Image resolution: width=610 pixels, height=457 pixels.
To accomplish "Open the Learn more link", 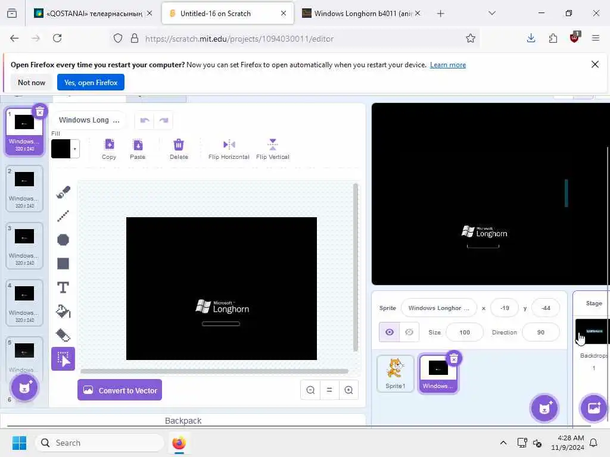I will (x=448, y=65).
